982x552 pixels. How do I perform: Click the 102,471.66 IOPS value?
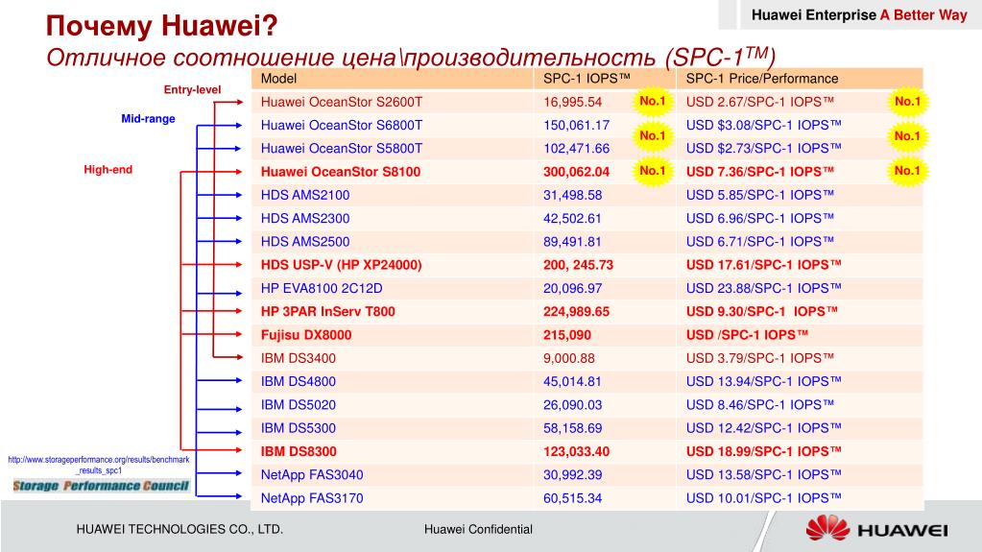coord(576,149)
